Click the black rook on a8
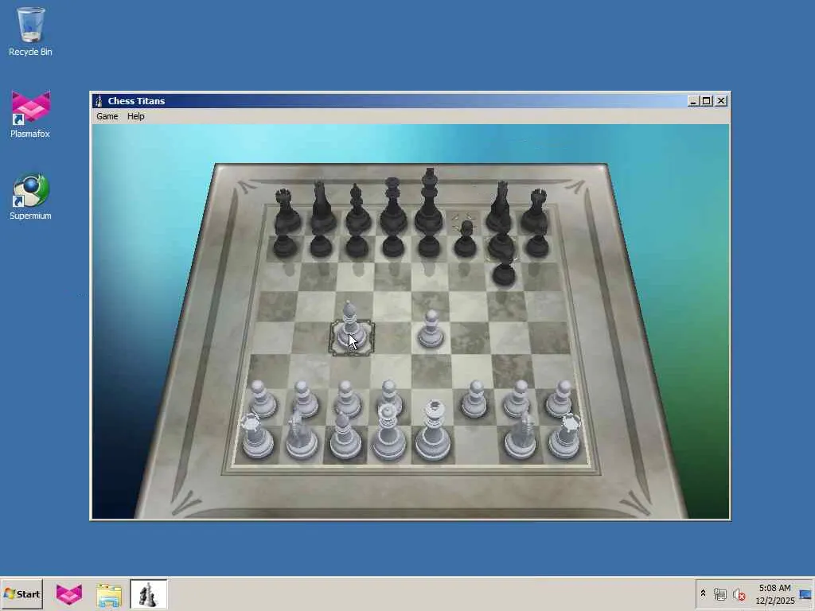Screen dimensions: 815x611 pyautogui.click(x=287, y=212)
